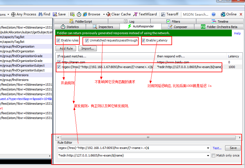Click the Clear Cache icon

coord(108,14)
